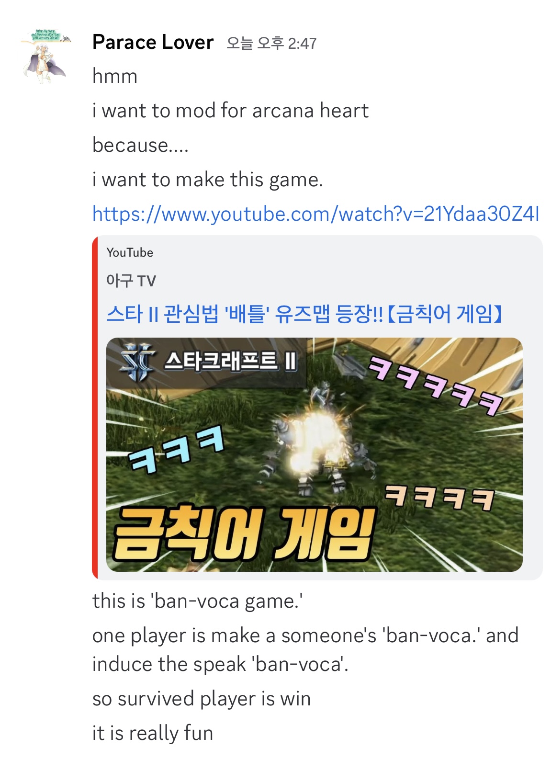Select the 'hmm' message line
The image size is (551, 771).
click(115, 76)
